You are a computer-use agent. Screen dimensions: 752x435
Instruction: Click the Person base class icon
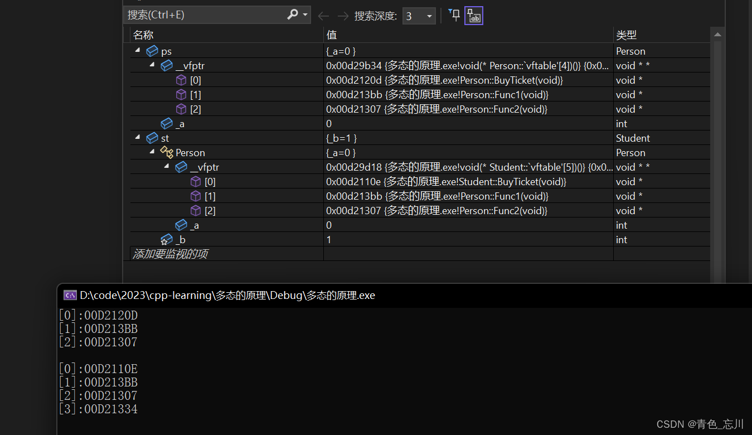tap(166, 152)
